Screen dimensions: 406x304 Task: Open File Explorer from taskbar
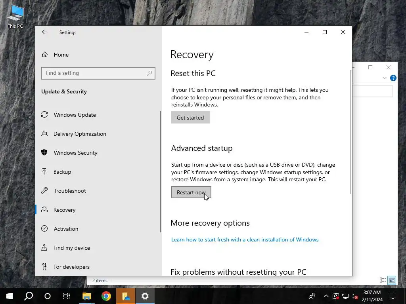click(87, 296)
